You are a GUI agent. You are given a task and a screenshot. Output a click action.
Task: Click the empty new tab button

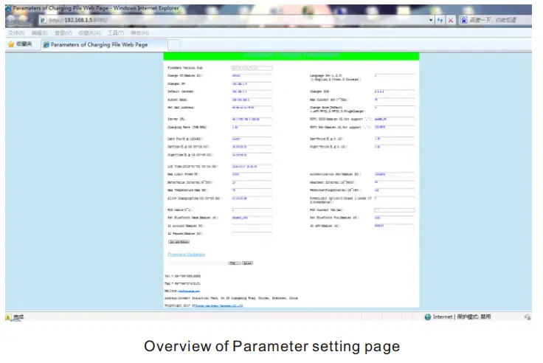[174, 45]
